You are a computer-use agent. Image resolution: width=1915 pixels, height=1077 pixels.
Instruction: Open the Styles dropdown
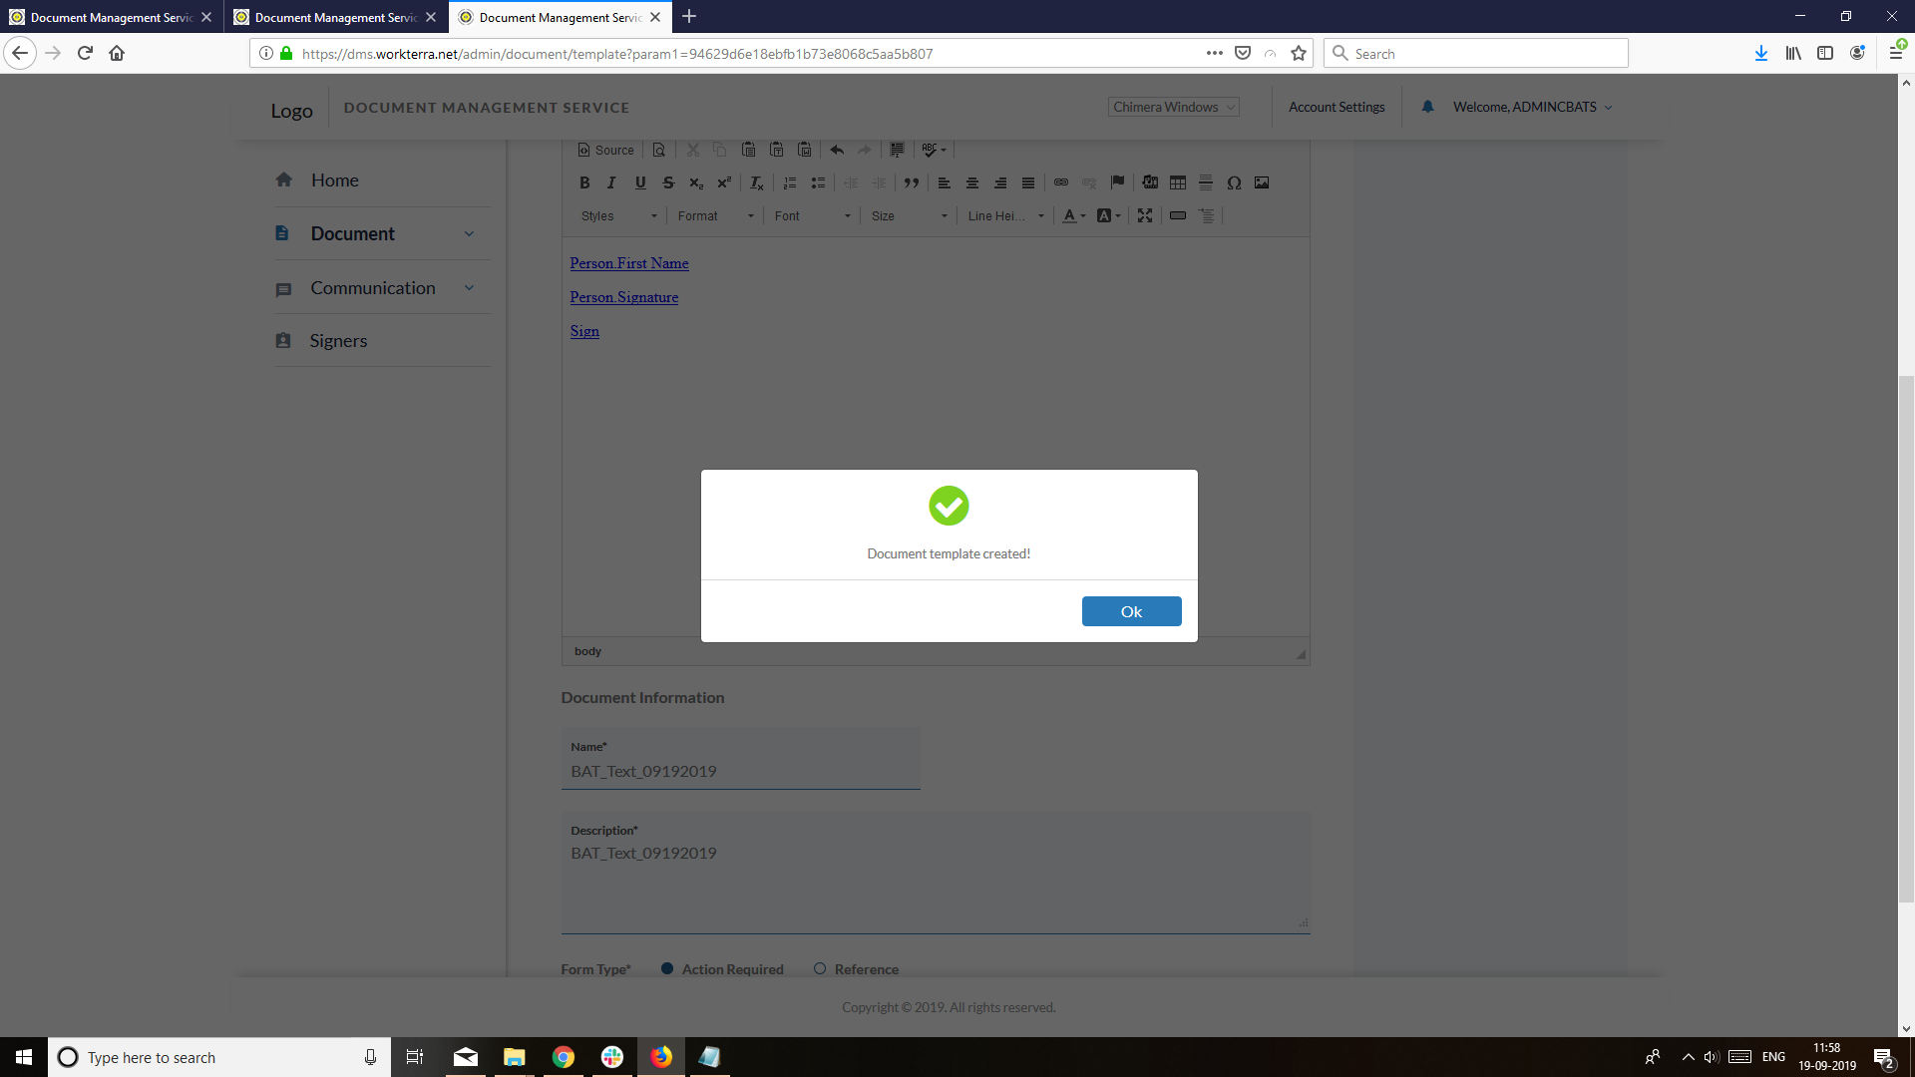pyautogui.click(x=618, y=215)
